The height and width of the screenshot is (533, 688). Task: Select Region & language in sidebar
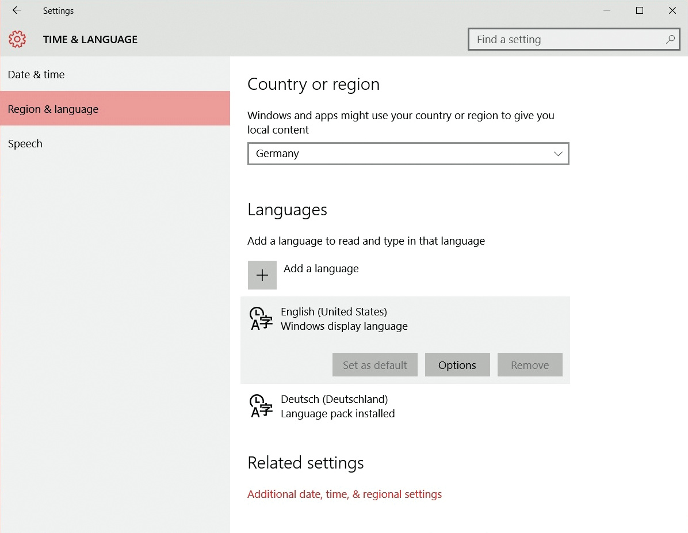click(53, 109)
